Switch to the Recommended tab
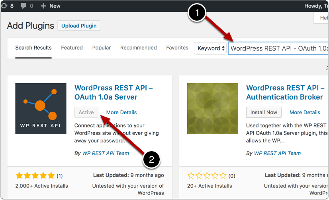 tap(139, 48)
